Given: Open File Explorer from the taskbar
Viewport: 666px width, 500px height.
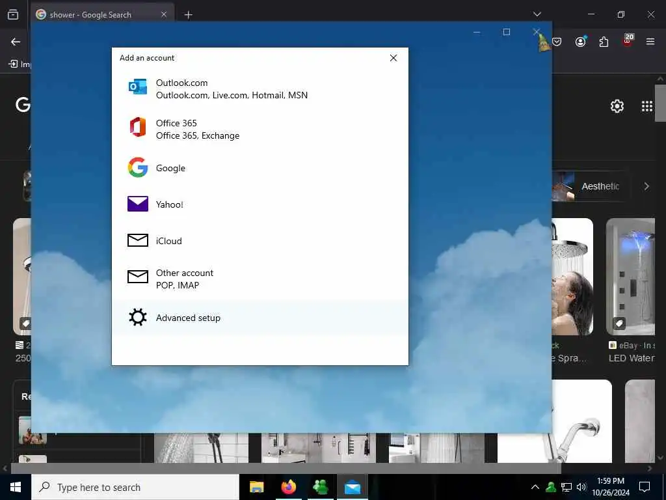Looking at the screenshot, I should pos(256,487).
